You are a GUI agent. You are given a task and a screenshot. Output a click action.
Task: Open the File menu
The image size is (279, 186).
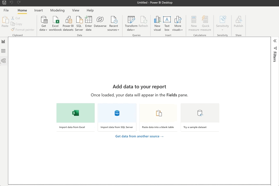click(x=6, y=10)
